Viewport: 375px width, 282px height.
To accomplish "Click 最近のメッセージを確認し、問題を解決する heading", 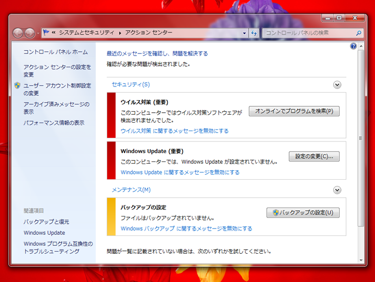I will point(157,53).
